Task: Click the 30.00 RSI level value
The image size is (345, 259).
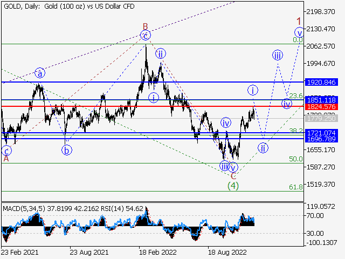Action: coord(315,234)
